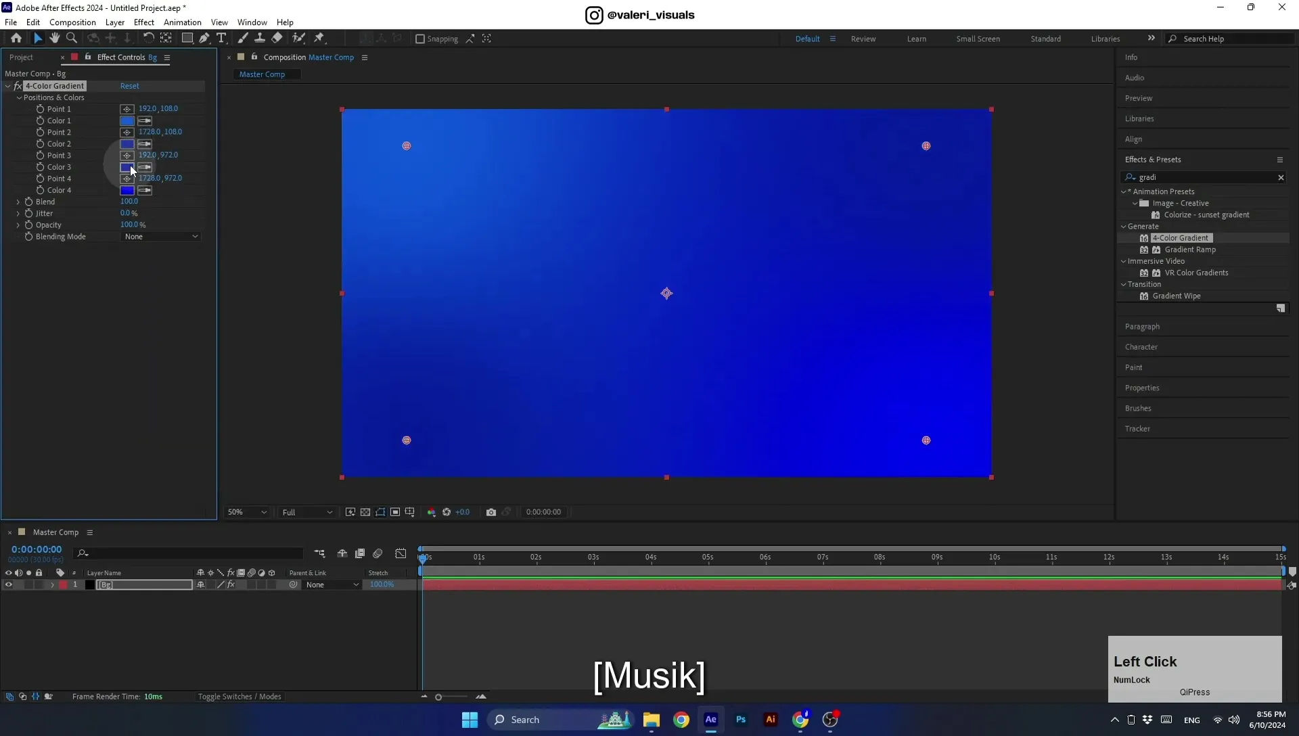1299x736 pixels.
Task: Open the Full resolution dropdown
Action: tap(307, 512)
